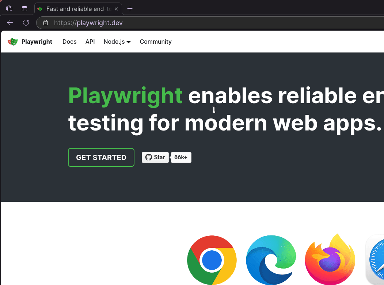Open the API navigation item

point(90,42)
